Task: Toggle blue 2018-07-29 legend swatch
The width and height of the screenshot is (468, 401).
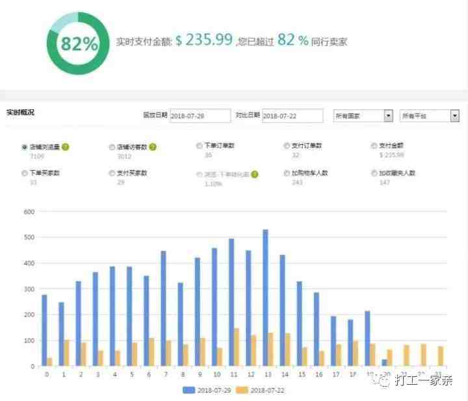Action: click(x=188, y=390)
